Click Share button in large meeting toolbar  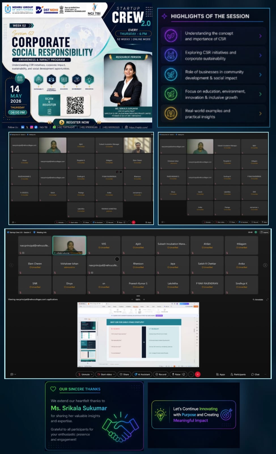[x=124, y=374]
